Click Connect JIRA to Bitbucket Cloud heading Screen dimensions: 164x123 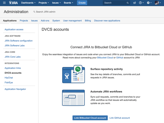click(x=101, y=47)
